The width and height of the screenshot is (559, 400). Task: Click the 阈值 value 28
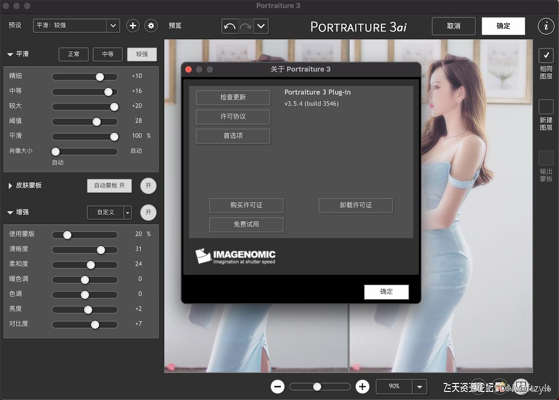click(138, 121)
